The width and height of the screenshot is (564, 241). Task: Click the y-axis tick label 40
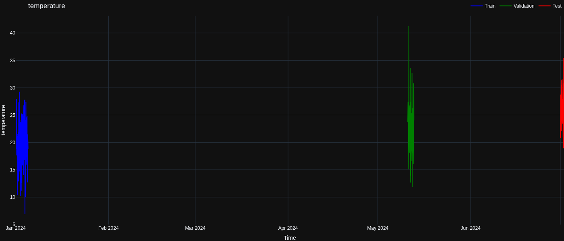(12, 33)
